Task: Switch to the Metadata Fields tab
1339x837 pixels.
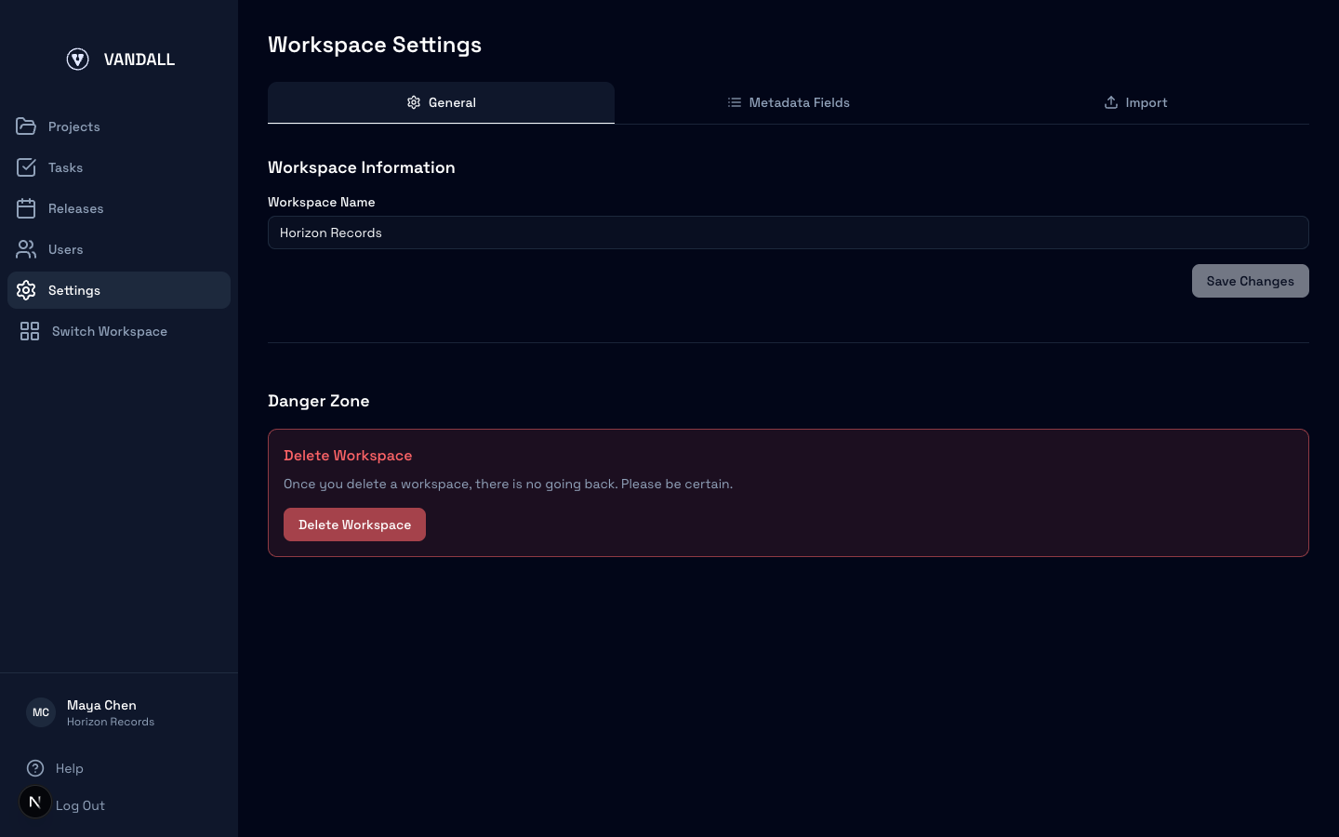Action: (789, 102)
